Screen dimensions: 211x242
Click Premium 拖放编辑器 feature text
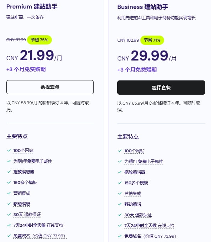(x=24, y=172)
